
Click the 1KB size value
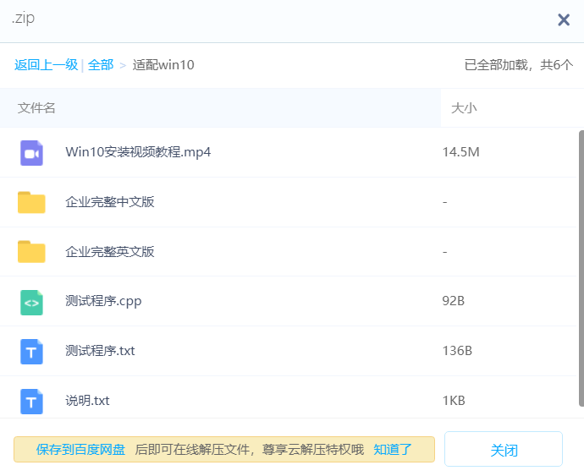click(x=454, y=401)
